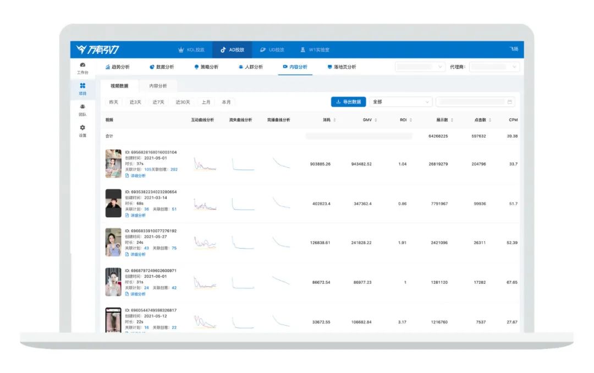The image size is (594, 373).
Task: Select the 昨天 date range option
Action: click(x=113, y=102)
